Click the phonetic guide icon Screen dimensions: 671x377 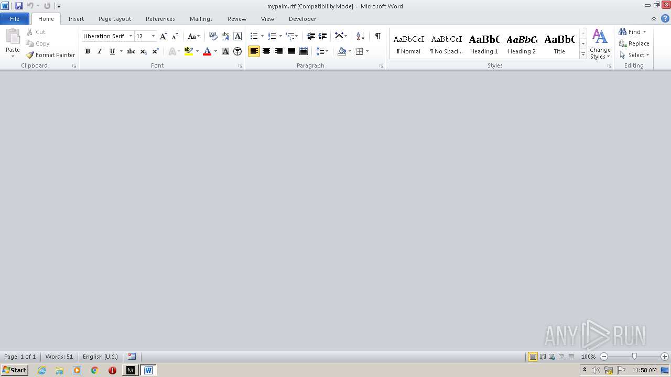pos(225,36)
